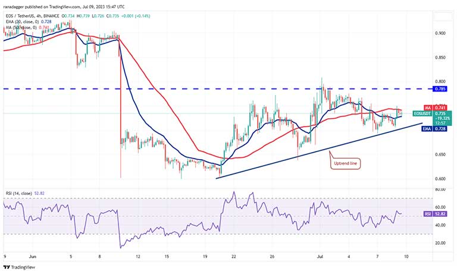Viewport: 457px width, 275px height.
Task: Click the TradingView logo at bottom left
Action: coord(19,267)
